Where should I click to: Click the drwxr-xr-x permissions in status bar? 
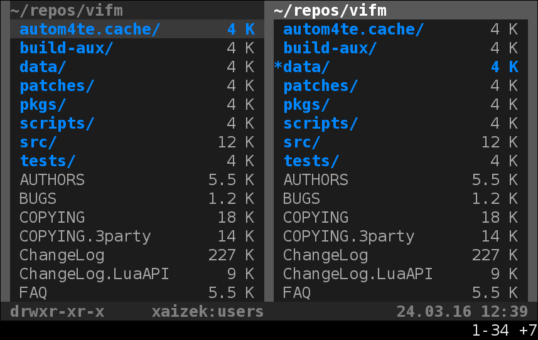coord(57,312)
